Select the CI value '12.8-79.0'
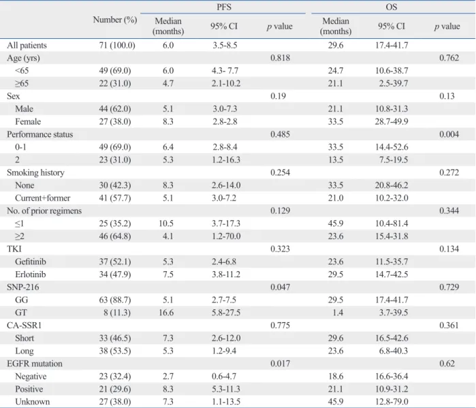Image resolution: width=476 pixels, height=408 pixels. tap(392, 402)
